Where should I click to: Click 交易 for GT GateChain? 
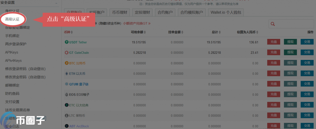coord(307,52)
